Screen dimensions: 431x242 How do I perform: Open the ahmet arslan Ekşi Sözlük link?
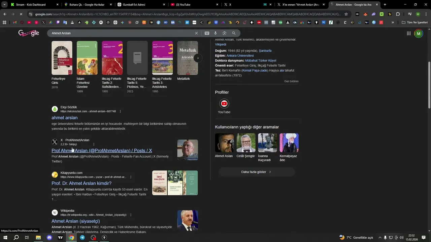64,118
